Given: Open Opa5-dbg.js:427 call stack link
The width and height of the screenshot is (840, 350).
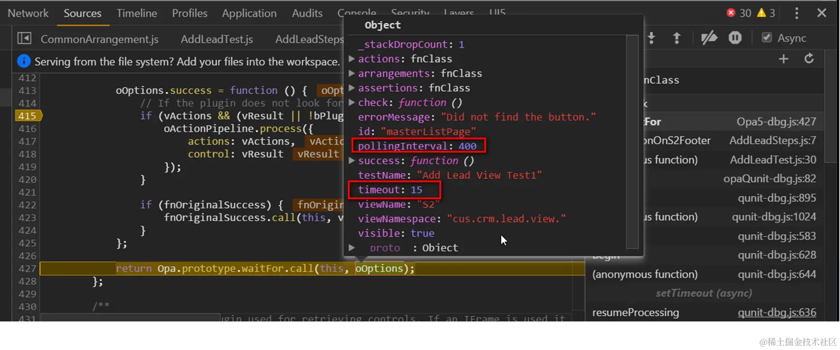Looking at the screenshot, I should [x=776, y=122].
